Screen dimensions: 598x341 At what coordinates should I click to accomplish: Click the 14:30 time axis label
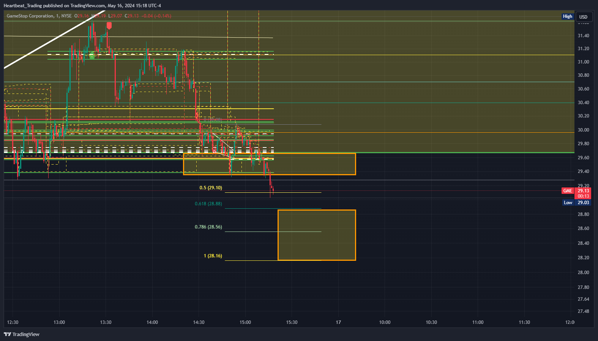(199, 322)
